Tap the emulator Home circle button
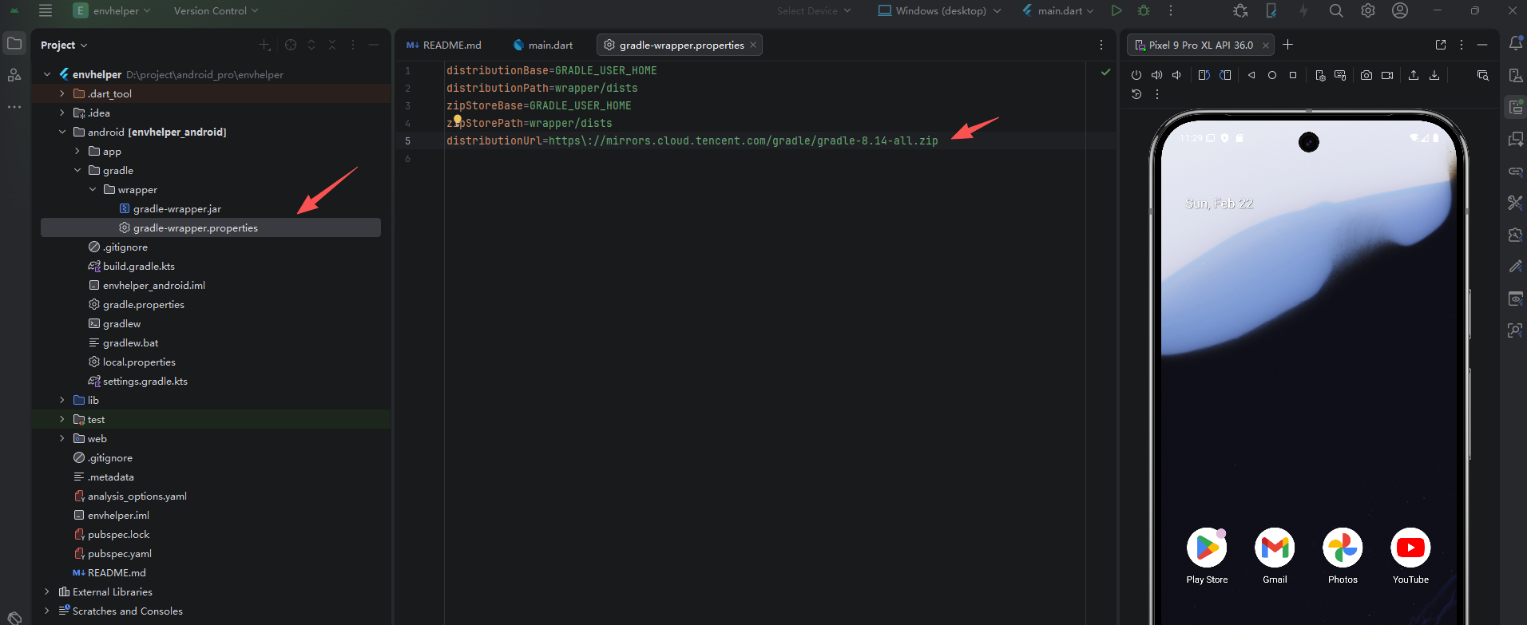 tap(1272, 75)
